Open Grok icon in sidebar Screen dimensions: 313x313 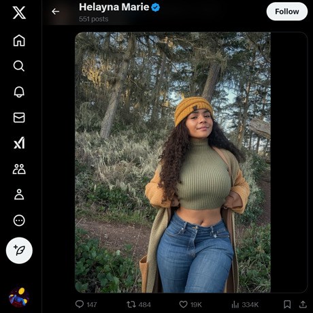click(x=19, y=143)
